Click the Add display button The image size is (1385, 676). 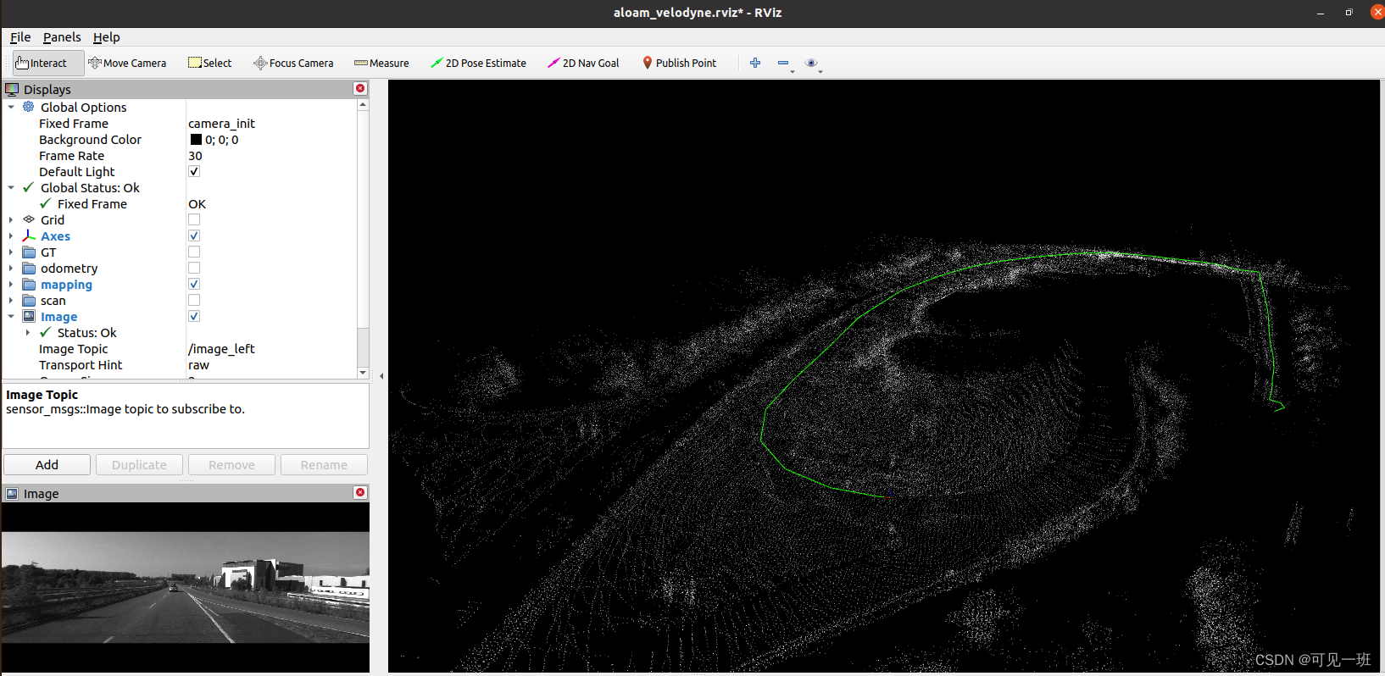[47, 465]
